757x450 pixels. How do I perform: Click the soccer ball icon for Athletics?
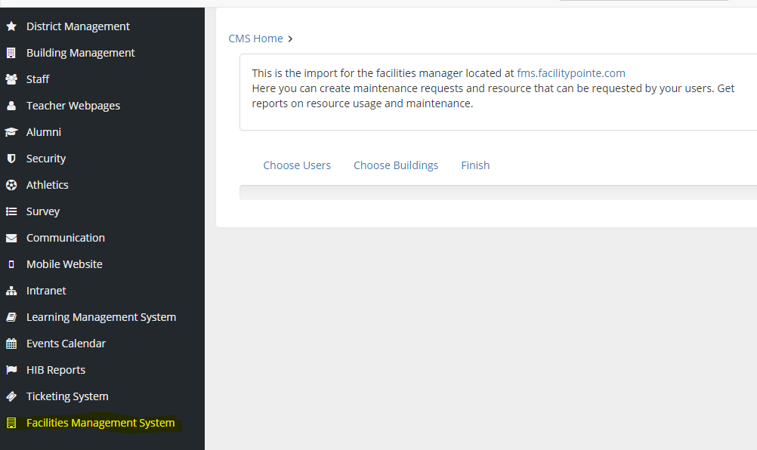(11, 185)
